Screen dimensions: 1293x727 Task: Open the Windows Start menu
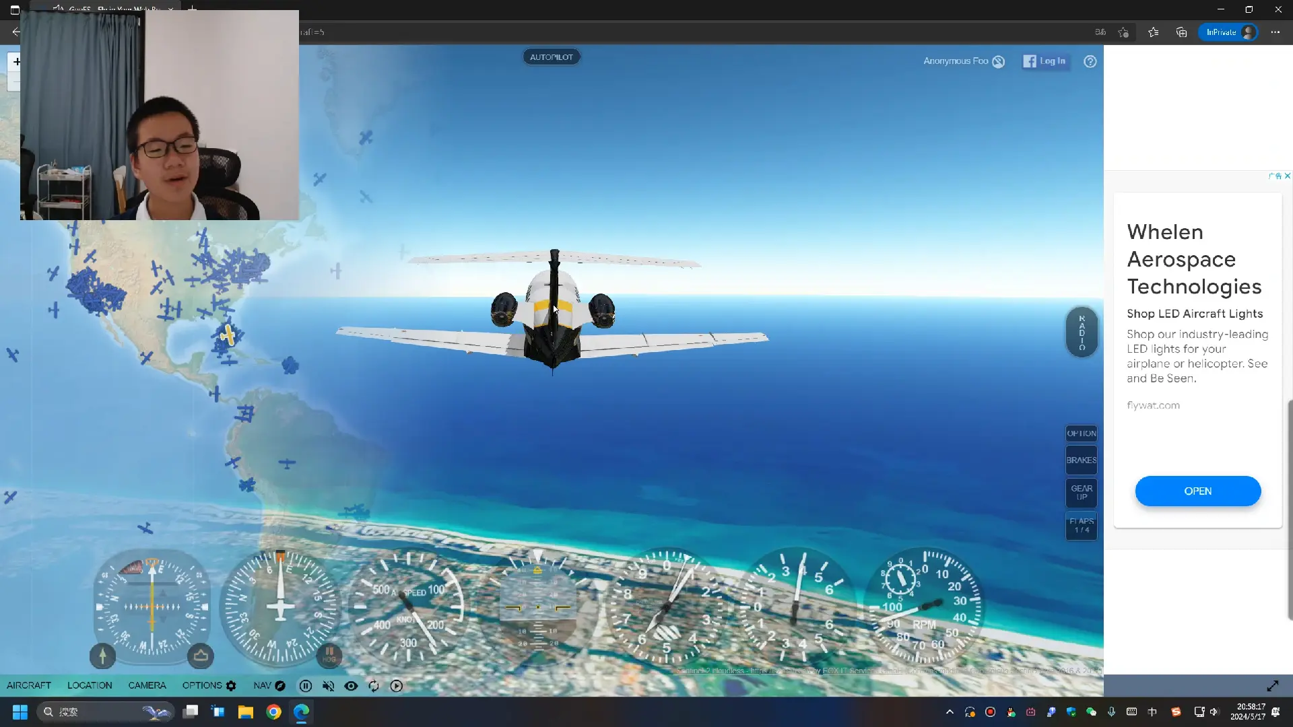click(20, 712)
